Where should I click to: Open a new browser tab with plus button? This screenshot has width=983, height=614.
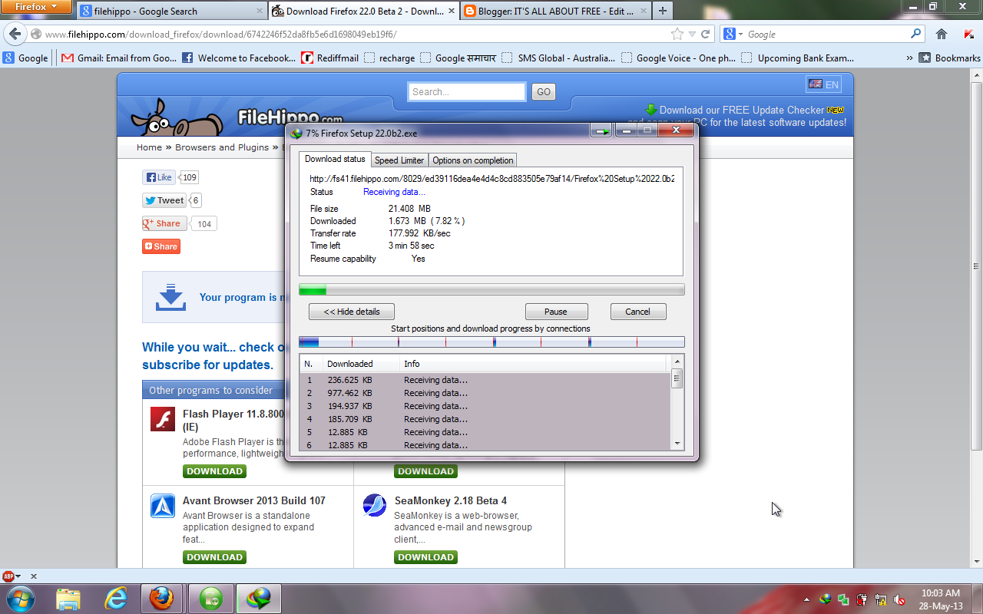662,11
